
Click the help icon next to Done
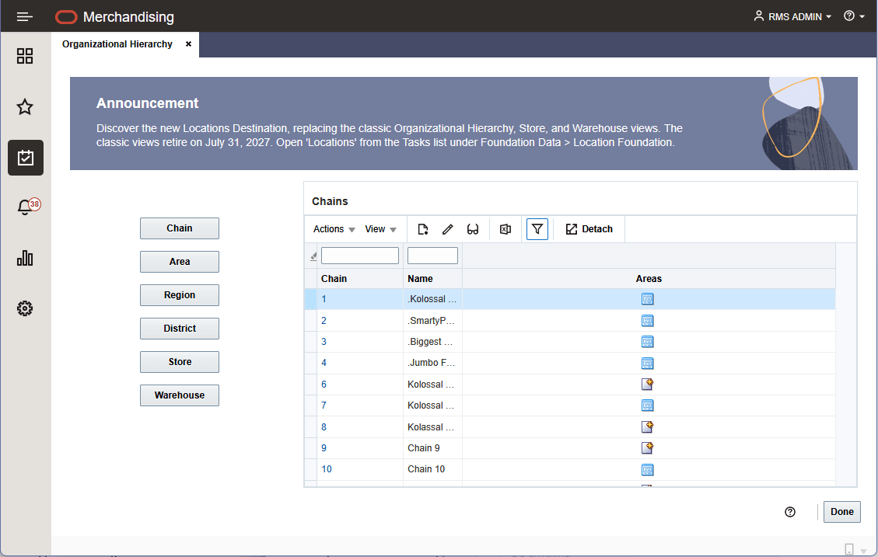pyautogui.click(x=790, y=512)
